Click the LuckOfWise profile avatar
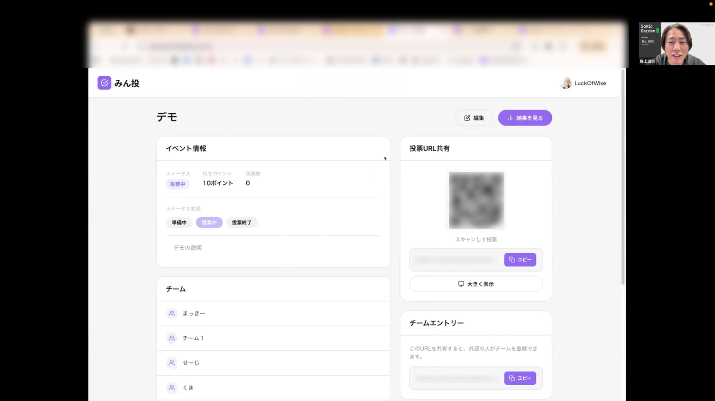This screenshot has height=401, width=715. click(566, 83)
